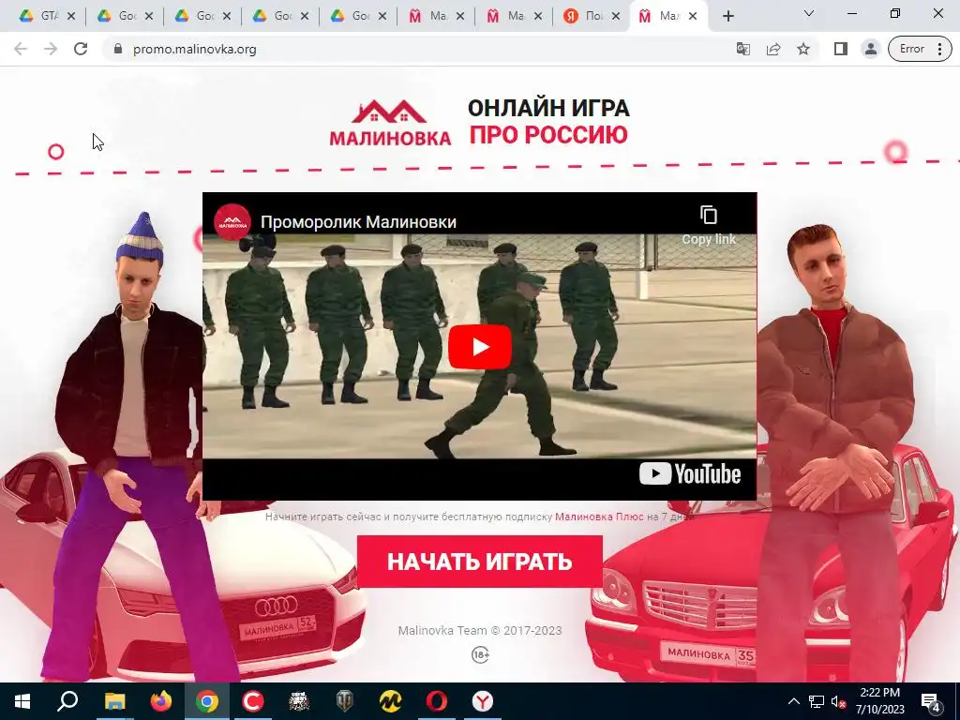
Task: Expand the tab search dropdown
Action: point(809,13)
